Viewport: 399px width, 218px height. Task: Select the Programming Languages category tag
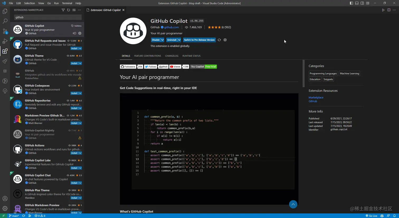click(323, 74)
